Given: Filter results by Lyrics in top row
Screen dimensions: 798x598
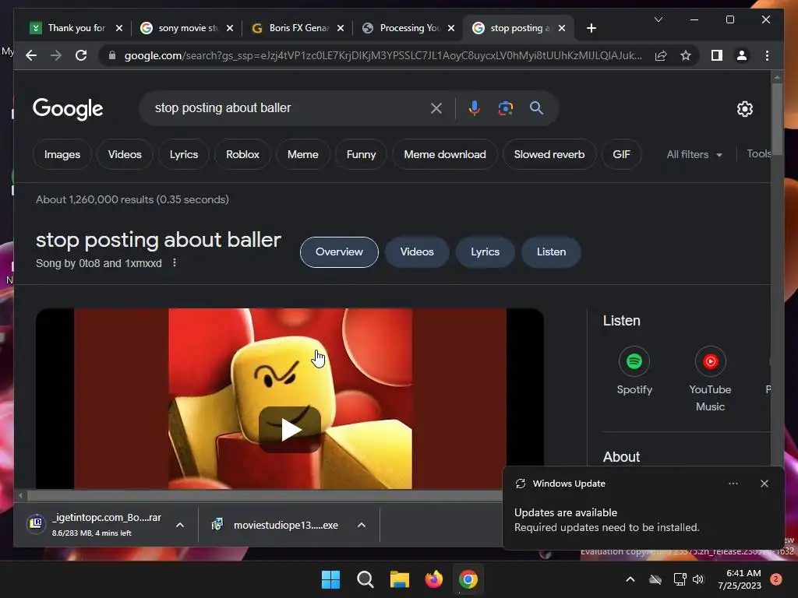Looking at the screenshot, I should tap(184, 155).
